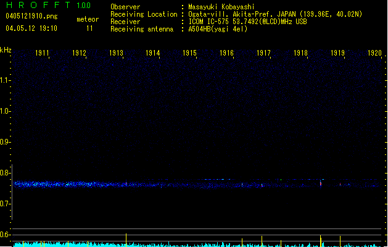Click the kHz axis unit label
Screen dimensions: 388x247
coord(6,50)
